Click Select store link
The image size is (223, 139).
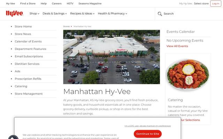tap(201, 3)
